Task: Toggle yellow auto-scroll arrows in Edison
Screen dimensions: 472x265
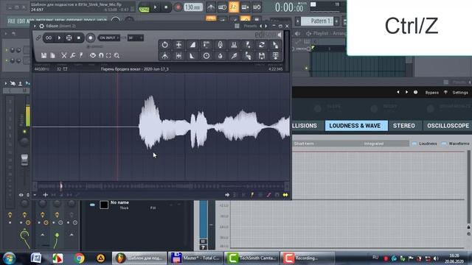Action: coord(285,195)
